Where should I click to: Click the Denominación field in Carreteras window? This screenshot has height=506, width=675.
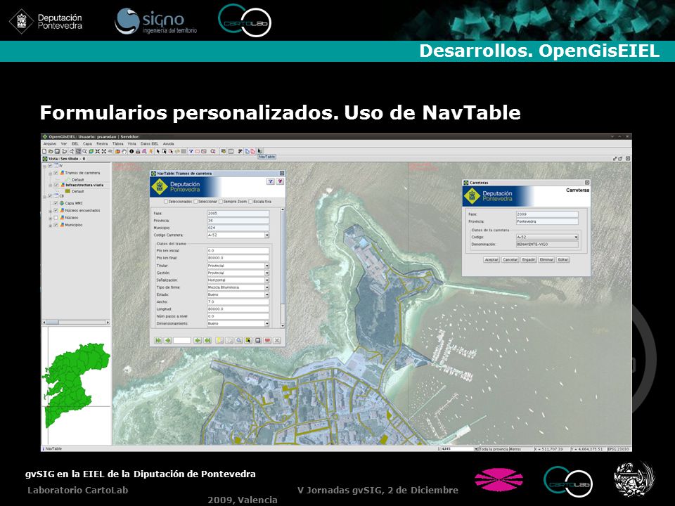click(x=547, y=245)
